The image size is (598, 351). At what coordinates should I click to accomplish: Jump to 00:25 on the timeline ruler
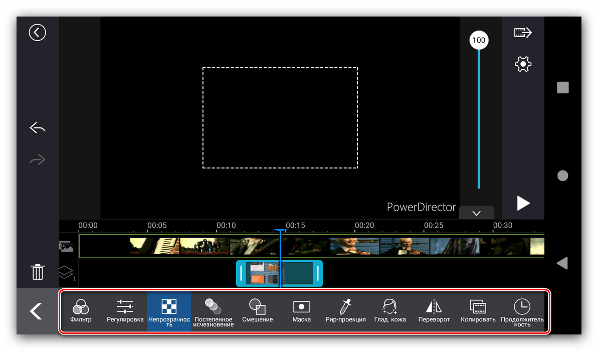tap(434, 226)
